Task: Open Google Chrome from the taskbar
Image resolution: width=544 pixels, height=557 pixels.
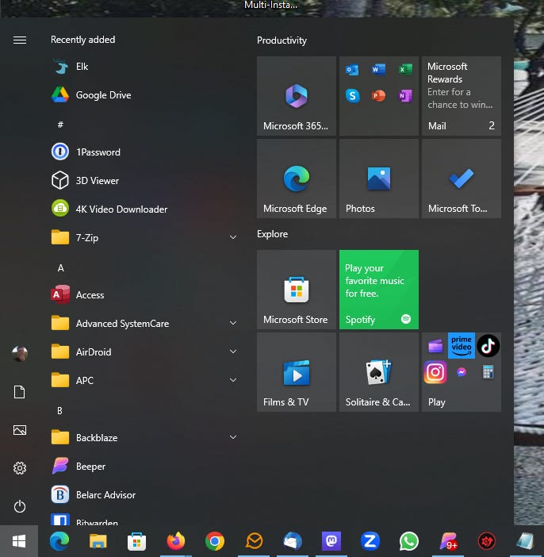Action: (215, 541)
